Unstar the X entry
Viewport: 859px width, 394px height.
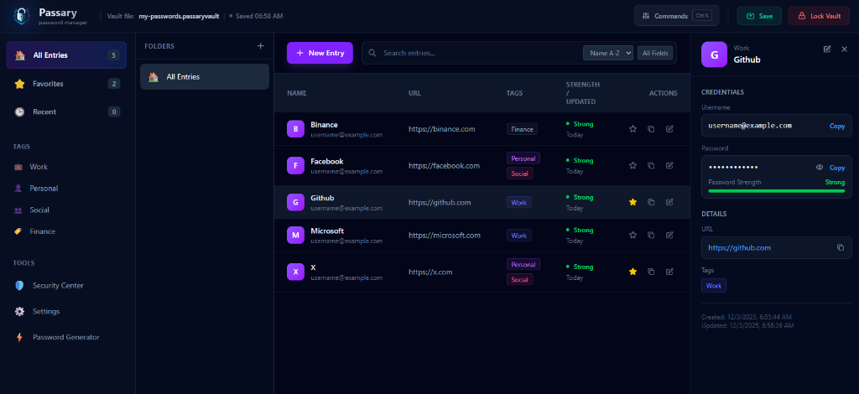tap(633, 272)
